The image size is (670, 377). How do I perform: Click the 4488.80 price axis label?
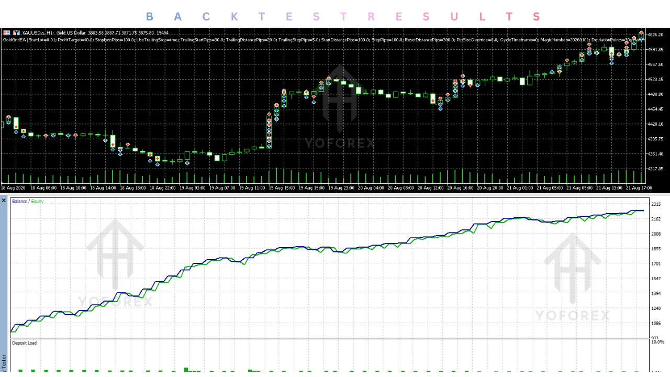[x=656, y=94]
